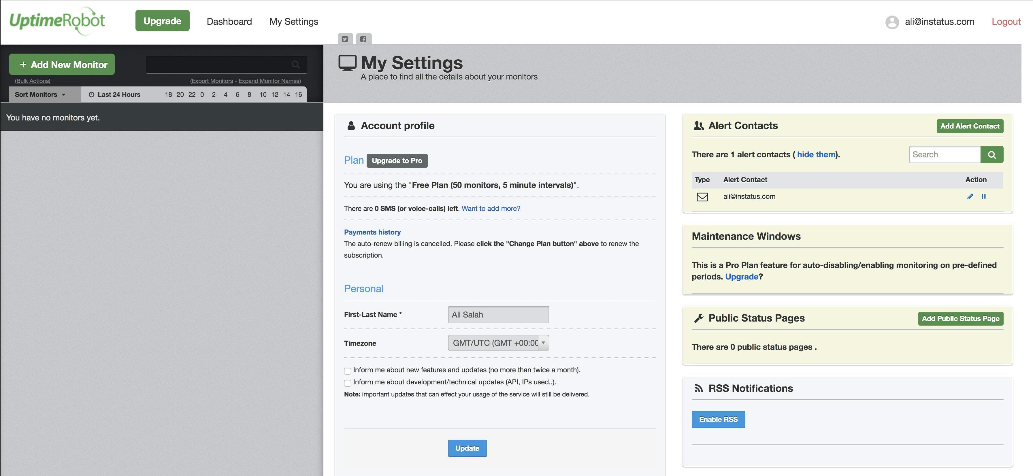Click the email alert contact icon

pos(702,196)
